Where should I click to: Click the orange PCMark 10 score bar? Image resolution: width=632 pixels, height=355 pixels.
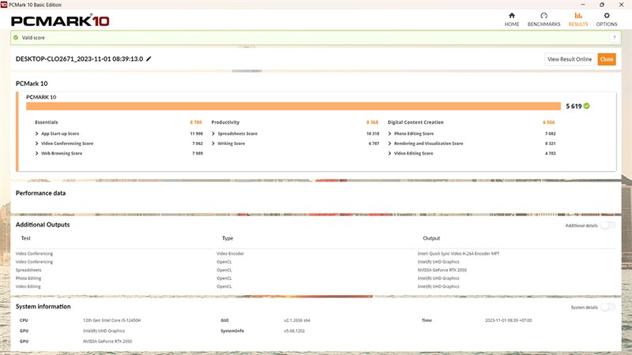pos(292,106)
